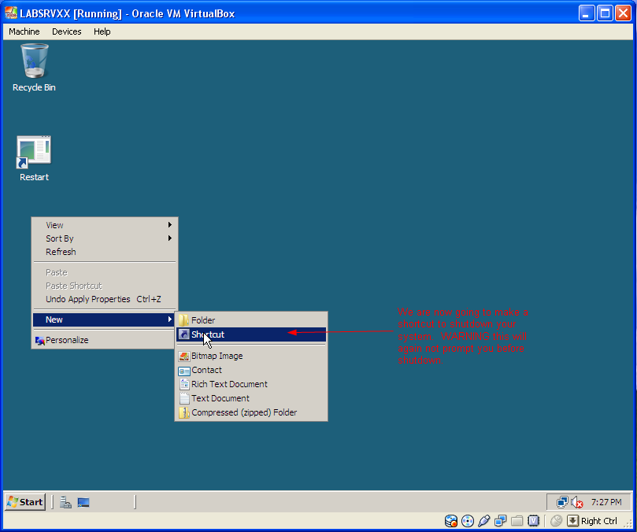The image size is (637, 532).
Task: Choose Shortcut in the New submenu
Action: pos(251,334)
